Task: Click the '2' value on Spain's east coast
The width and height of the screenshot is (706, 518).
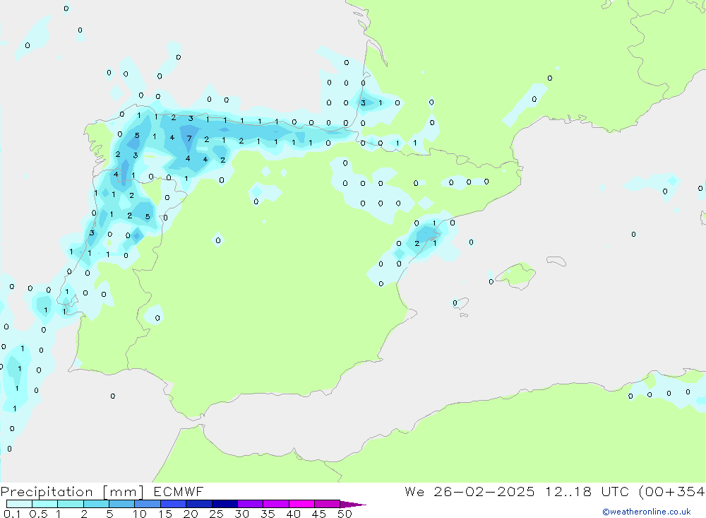Action: [x=417, y=244]
